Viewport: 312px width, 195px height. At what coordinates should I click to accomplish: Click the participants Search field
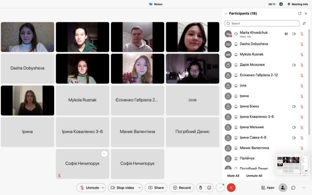[262, 23]
